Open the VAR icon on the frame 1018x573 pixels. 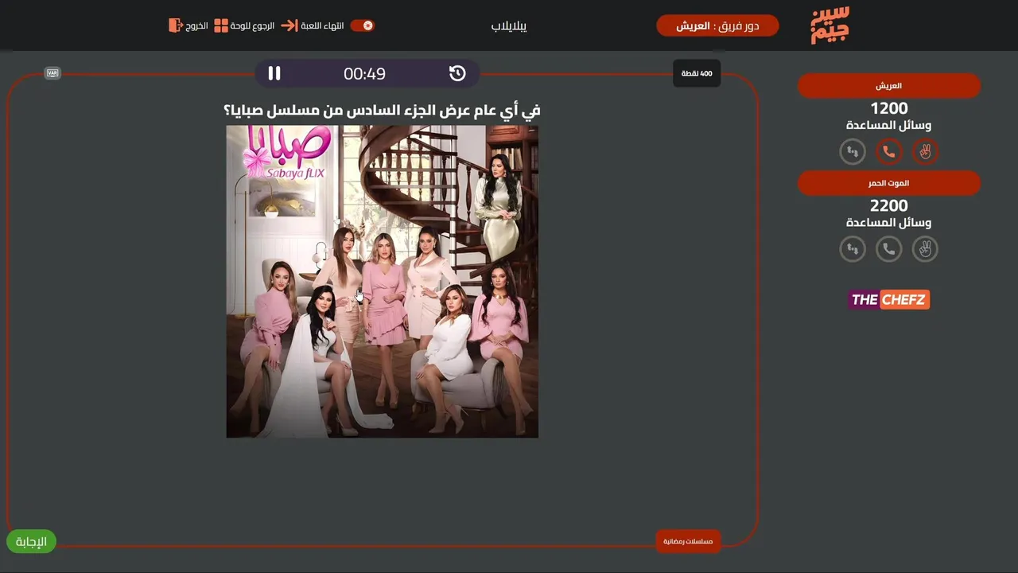tap(52, 73)
